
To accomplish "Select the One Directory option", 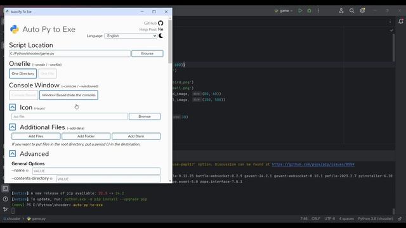I will pyautogui.click(x=23, y=73).
